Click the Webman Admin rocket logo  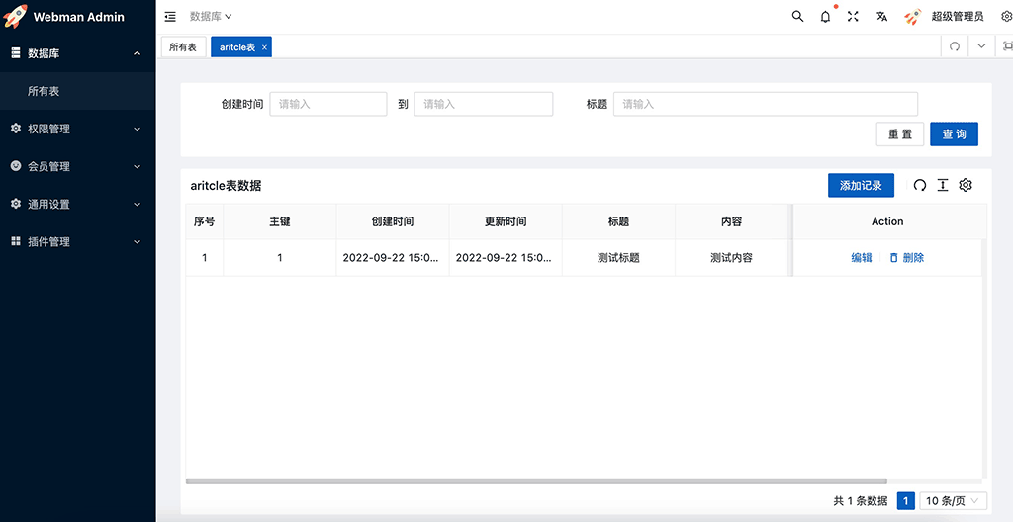coord(16,16)
